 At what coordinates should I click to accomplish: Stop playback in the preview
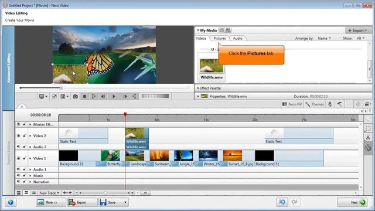click(x=84, y=96)
